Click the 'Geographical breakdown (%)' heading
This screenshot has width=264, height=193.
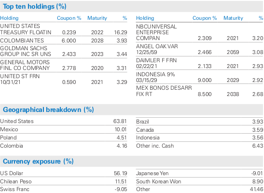point(48,110)
